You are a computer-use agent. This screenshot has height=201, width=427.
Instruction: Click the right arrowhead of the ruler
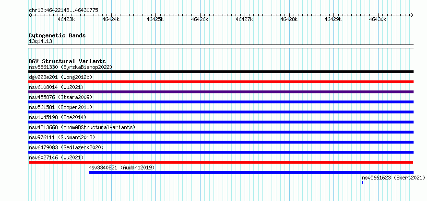pyautogui.click(x=412, y=15)
